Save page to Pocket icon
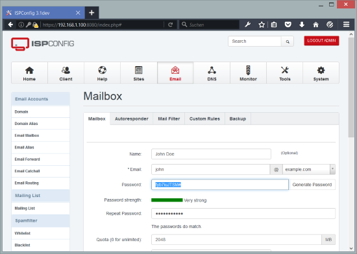Viewport: 357px width, 254px height. pyautogui.click(x=288, y=25)
